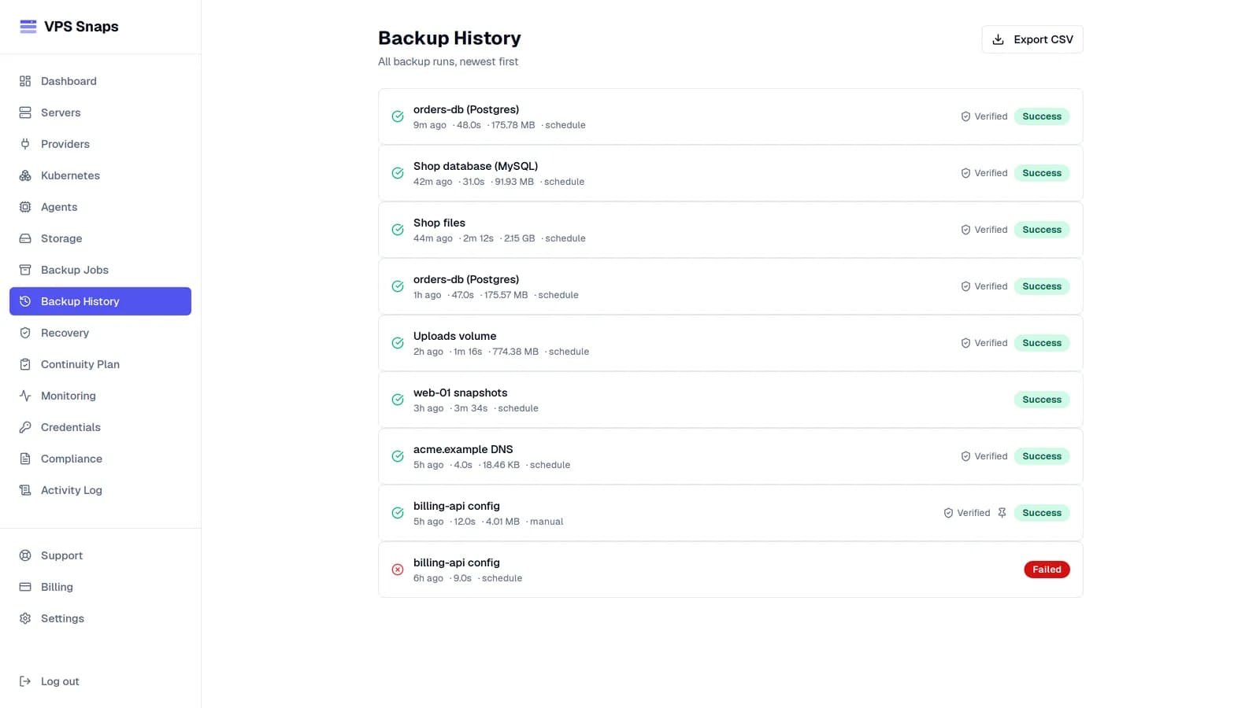Click the Storage drive icon
Image resolution: width=1260 pixels, height=708 pixels.
pos(25,238)
